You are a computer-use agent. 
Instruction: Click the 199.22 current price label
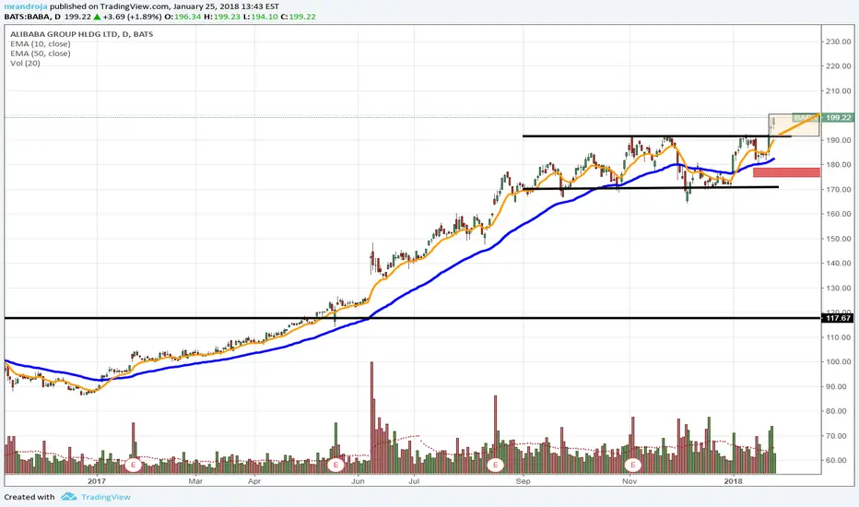[x=838, y=118]
